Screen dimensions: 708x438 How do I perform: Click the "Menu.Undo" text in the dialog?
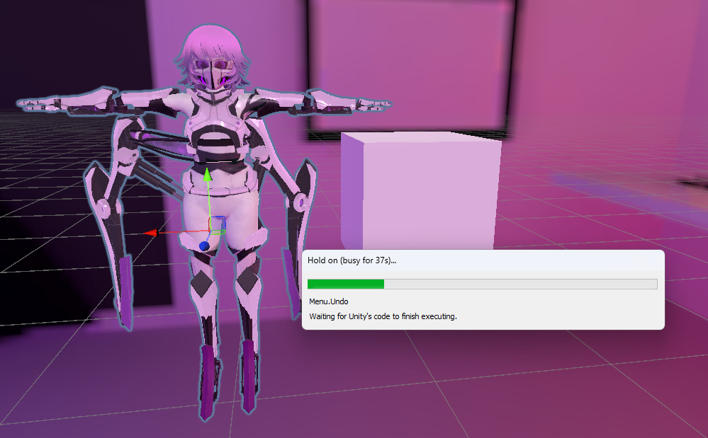328,301
